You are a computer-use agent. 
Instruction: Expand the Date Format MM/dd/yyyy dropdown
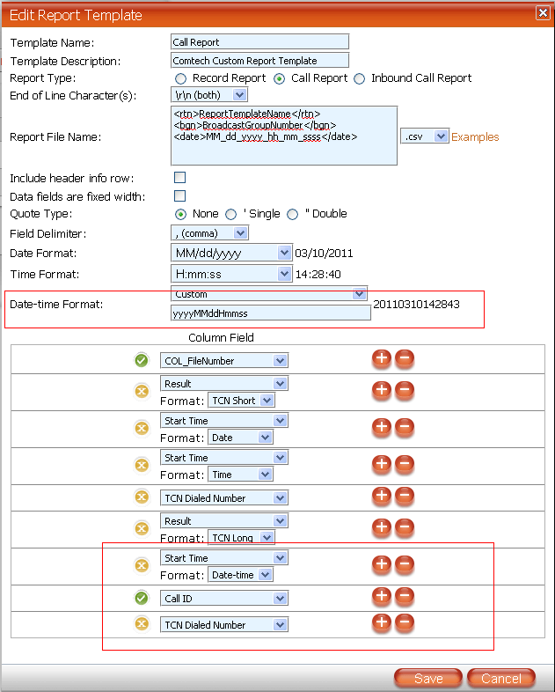[x=231, y=253]
